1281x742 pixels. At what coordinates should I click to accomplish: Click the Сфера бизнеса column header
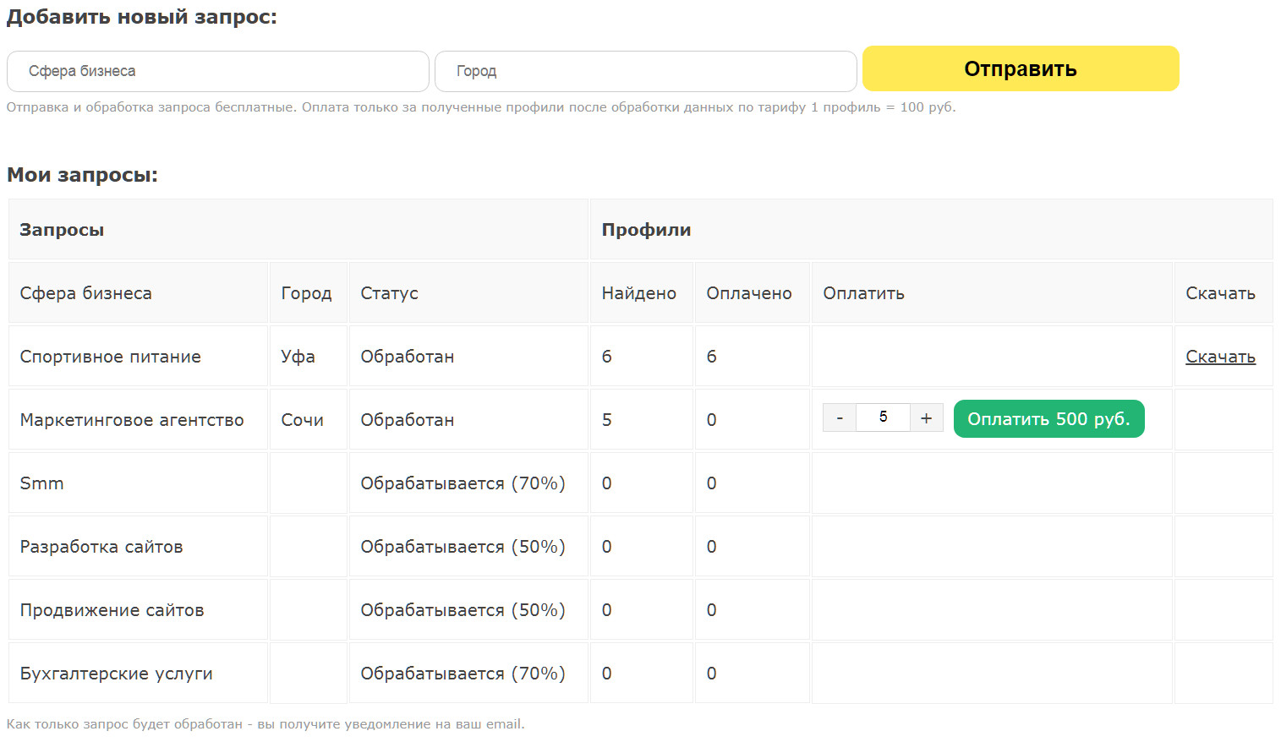point(138,293)
